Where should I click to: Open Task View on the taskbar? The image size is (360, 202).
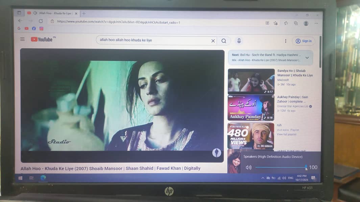31,178
